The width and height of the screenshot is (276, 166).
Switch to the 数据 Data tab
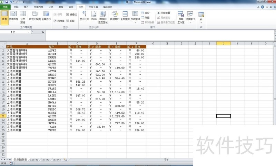click(61, 7)
